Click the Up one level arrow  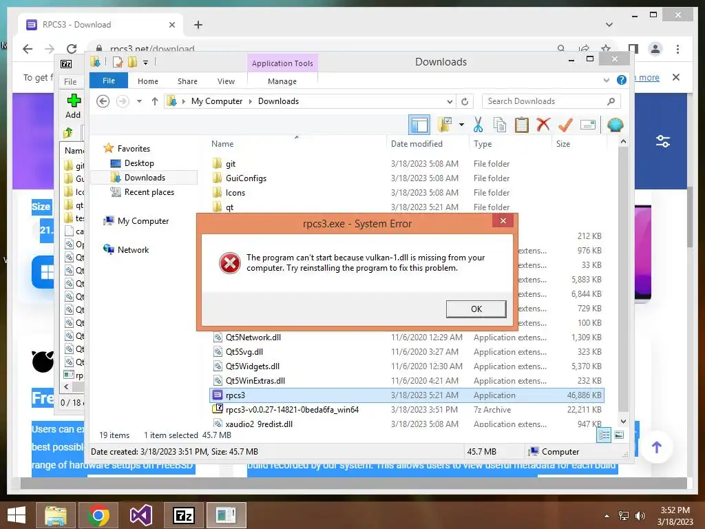[155, 101]
